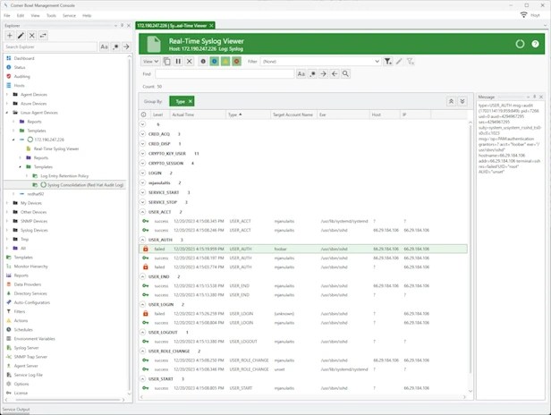Click the Host column header

(x=385, y=114)
